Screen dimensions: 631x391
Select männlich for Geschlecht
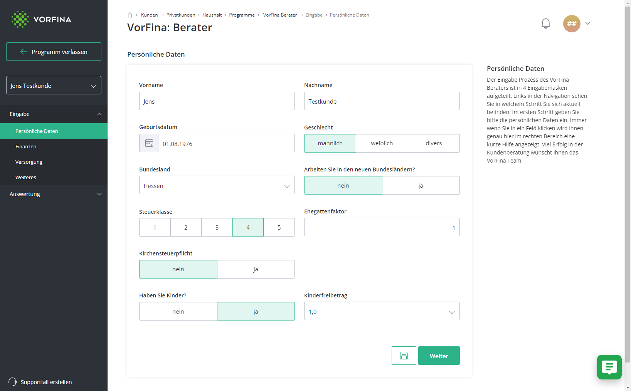[x=330, y=143]
